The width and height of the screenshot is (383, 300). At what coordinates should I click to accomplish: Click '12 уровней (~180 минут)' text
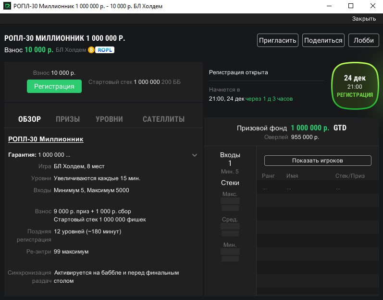click(87, 231)
